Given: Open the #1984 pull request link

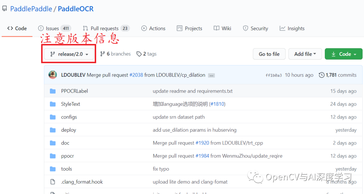Looking at the screenshot, I should [x=203, y=156].
